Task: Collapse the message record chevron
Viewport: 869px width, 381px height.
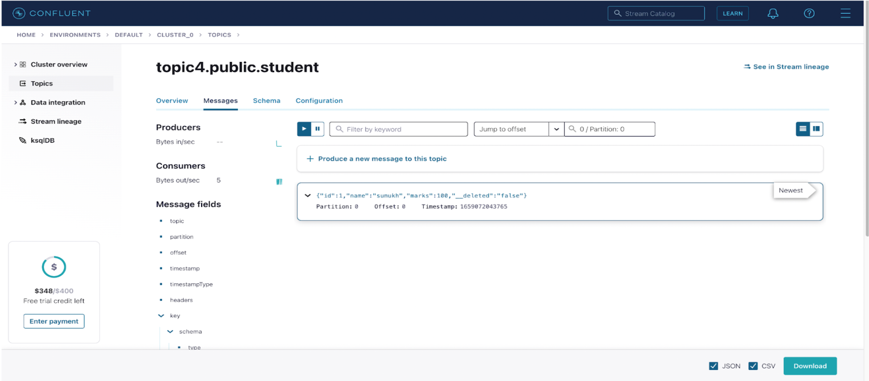Action: (308, 196)
